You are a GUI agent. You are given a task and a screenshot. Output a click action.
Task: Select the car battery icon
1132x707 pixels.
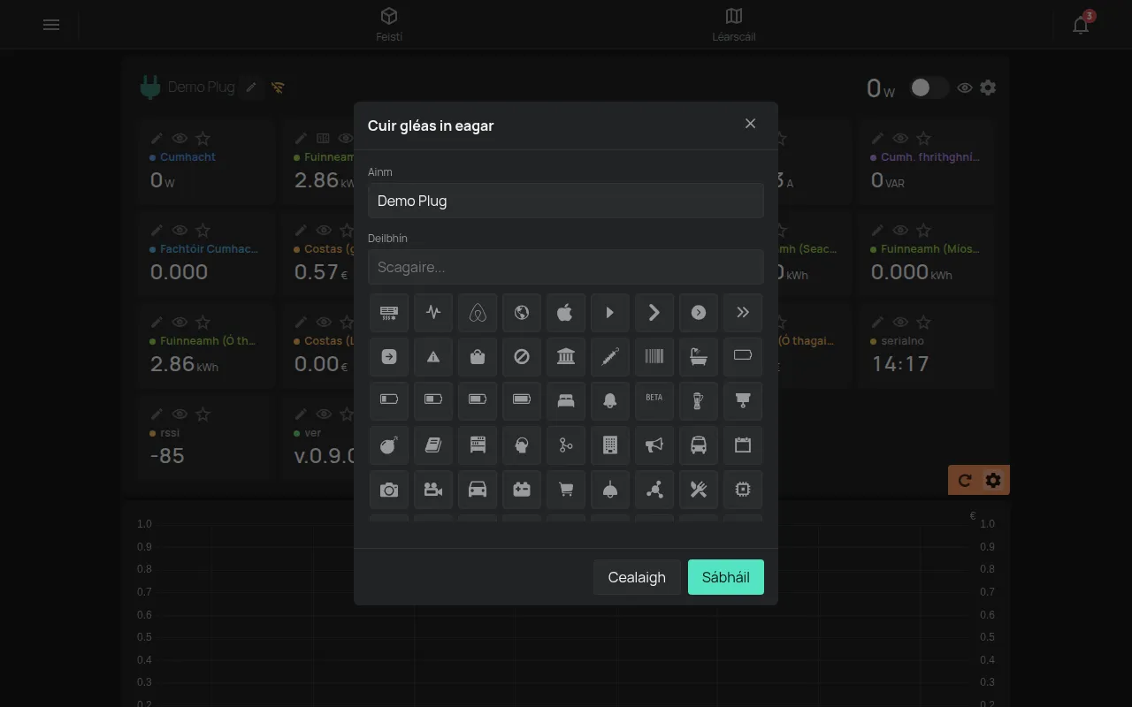pos(522,489)
